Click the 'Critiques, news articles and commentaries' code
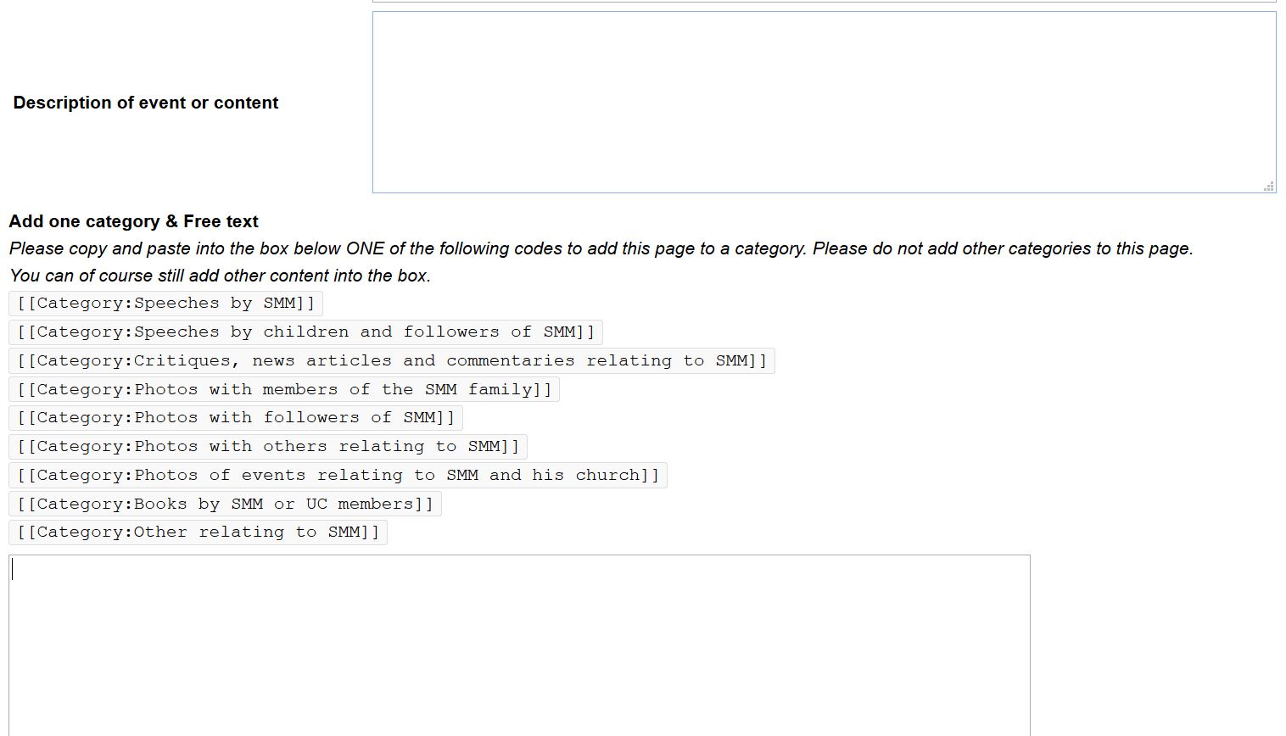 (391, 361)
